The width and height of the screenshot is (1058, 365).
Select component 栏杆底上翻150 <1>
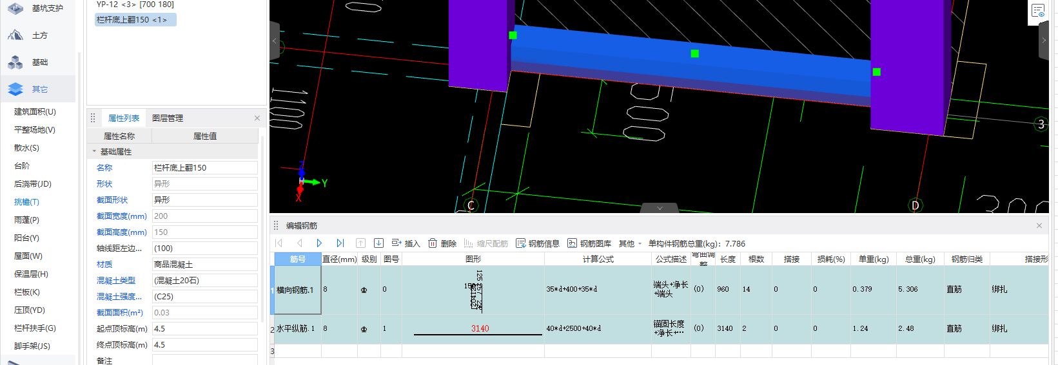135,20
